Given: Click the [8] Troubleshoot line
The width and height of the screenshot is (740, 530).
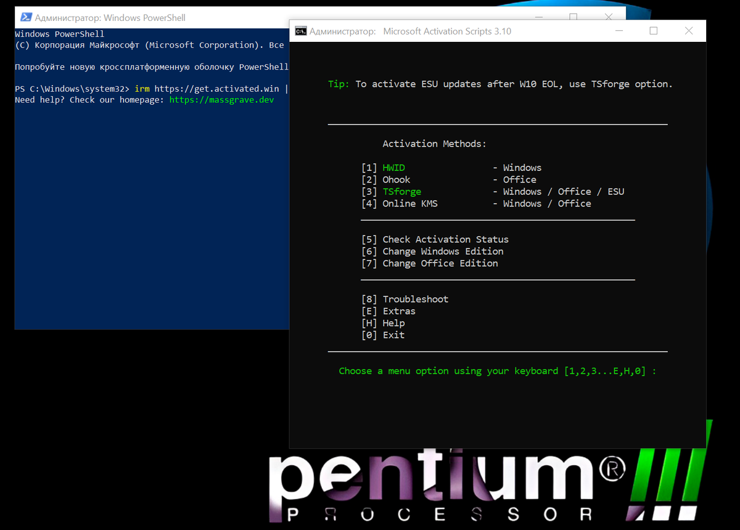Looking at the screenshot, I should tap(405, 299).
